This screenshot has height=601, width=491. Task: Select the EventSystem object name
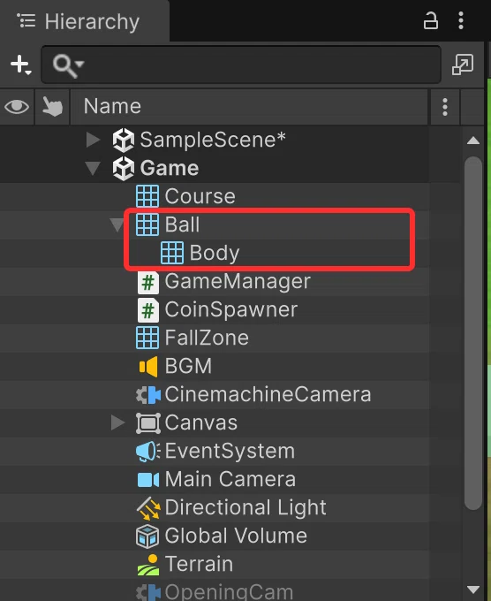[x=230, y=451]
